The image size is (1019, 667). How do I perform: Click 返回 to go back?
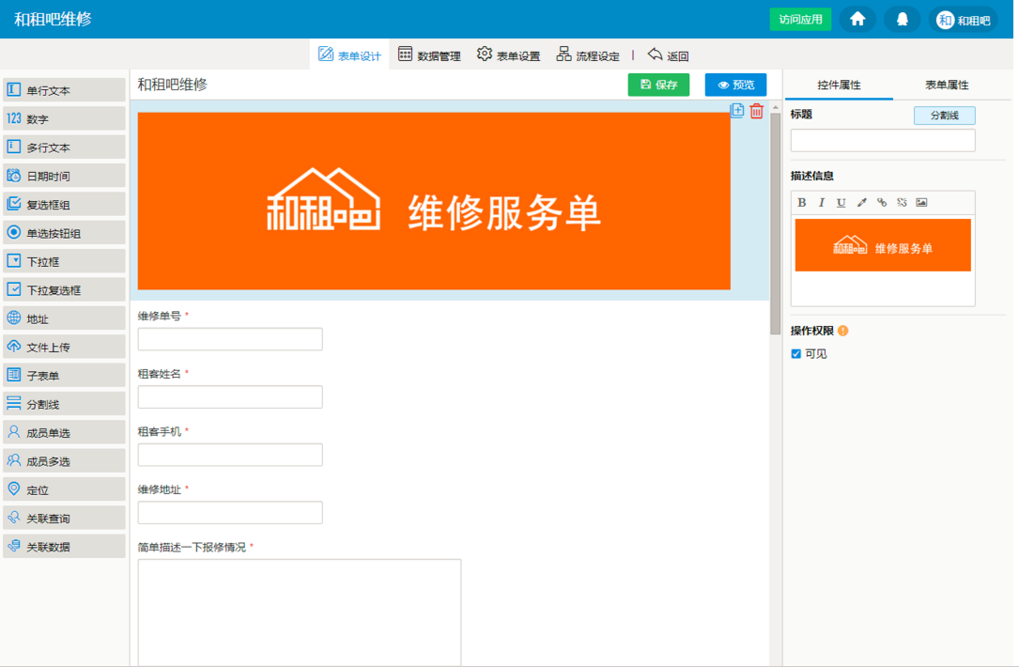click(x=668, y=55)
